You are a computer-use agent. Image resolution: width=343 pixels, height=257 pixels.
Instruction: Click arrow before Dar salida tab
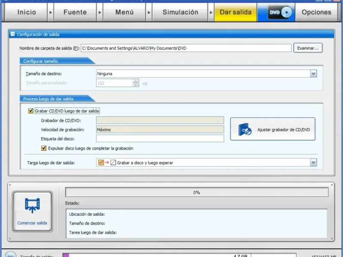coord(211,12)
